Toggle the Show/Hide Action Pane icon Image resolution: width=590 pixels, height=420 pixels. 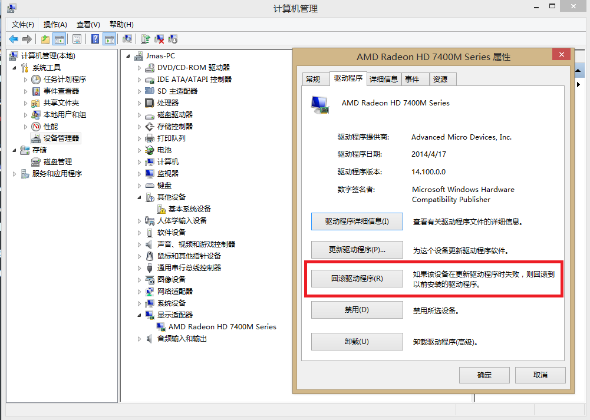110,39
